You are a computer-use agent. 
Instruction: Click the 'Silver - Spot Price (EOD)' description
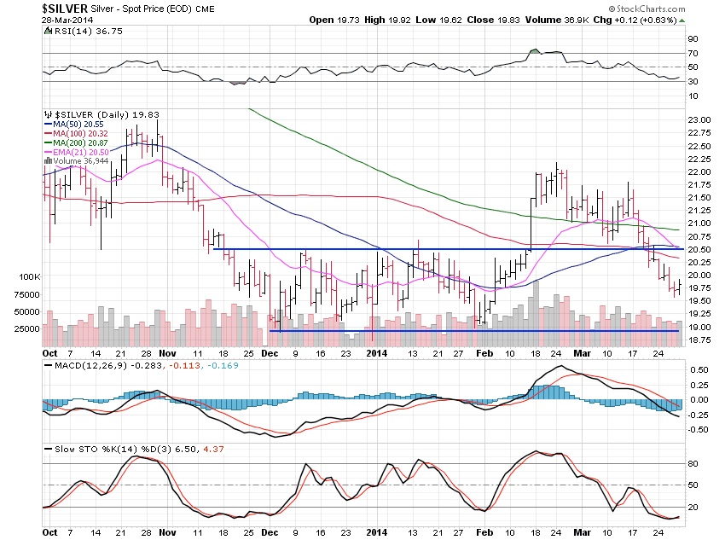[x=141, y=9]
